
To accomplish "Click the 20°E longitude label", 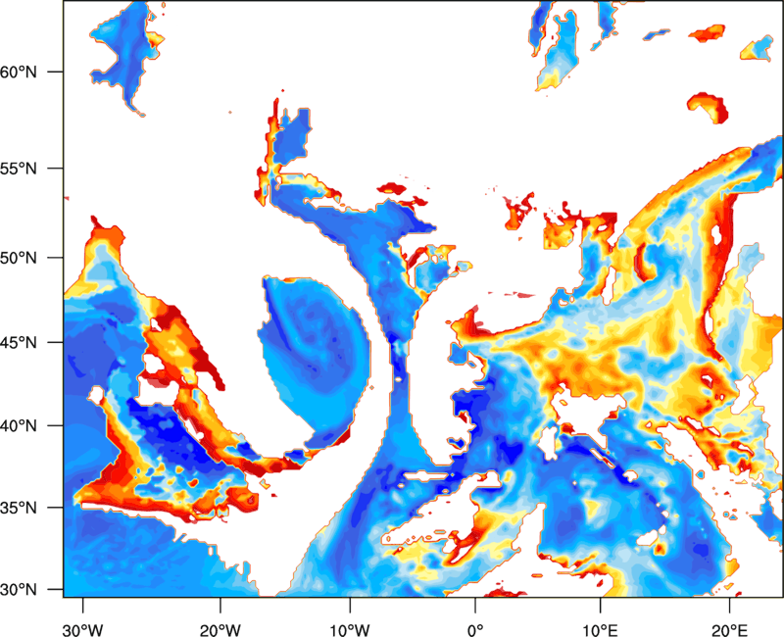I will click(729, 630).
